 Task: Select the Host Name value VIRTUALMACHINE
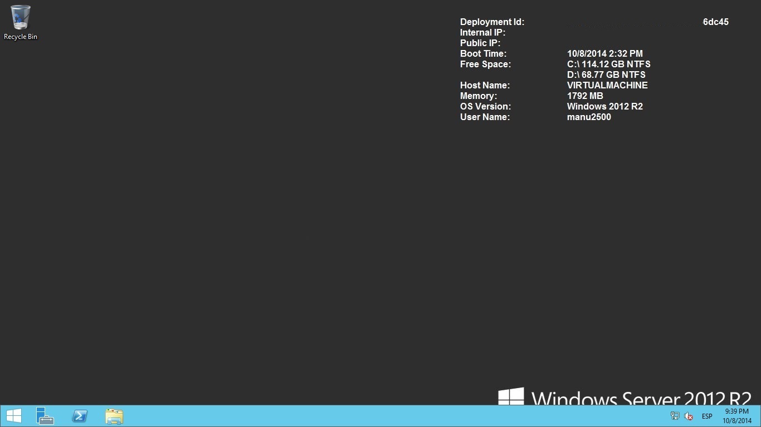click(607, 85)
